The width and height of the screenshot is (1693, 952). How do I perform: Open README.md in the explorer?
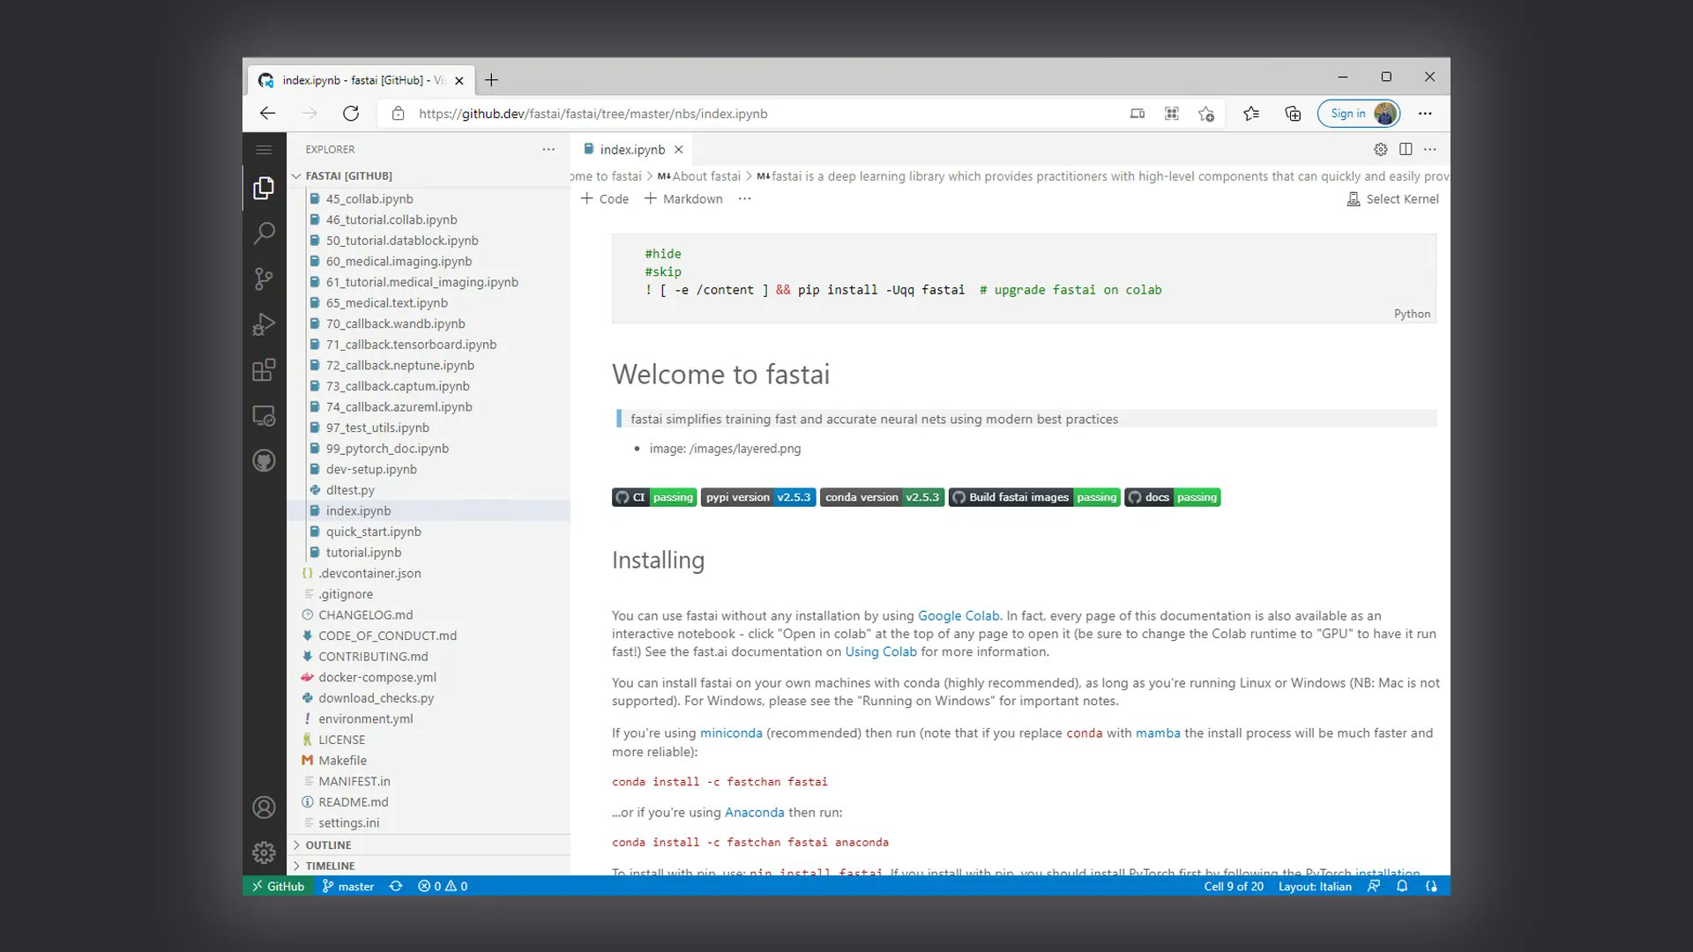353,802
